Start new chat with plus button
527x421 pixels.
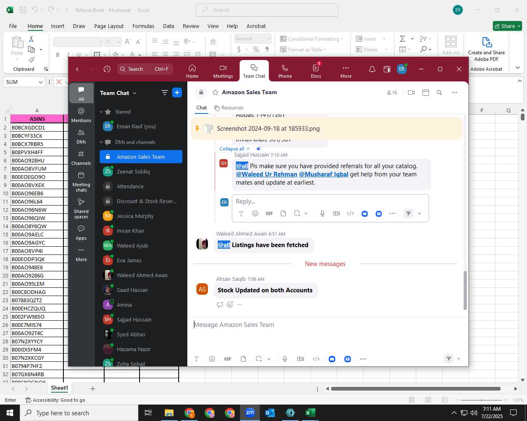coord(177,93)
